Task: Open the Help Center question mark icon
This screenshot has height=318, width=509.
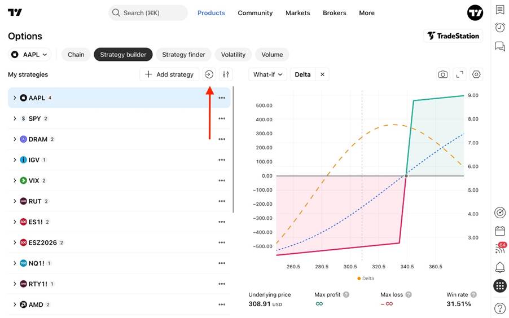Action: (x=500, y=308)
